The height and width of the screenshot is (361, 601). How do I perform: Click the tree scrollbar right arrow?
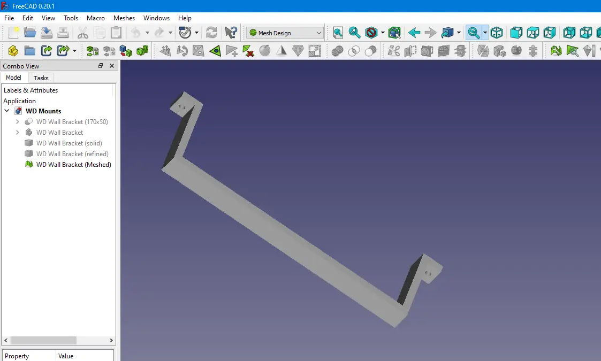tap(111, 340)
